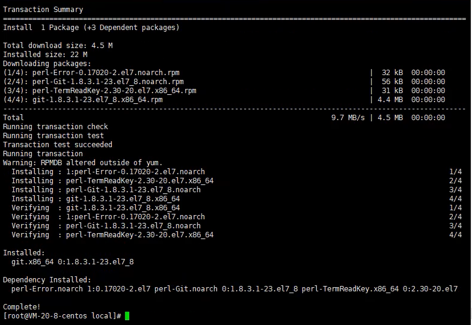Image resolution: width=472 pixels, height=325 pixels.
Task: Click the "Total download size: 4.5 M" line
Action: 58,46
